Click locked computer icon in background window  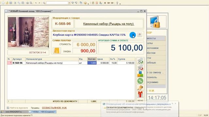tap(155, 22)
